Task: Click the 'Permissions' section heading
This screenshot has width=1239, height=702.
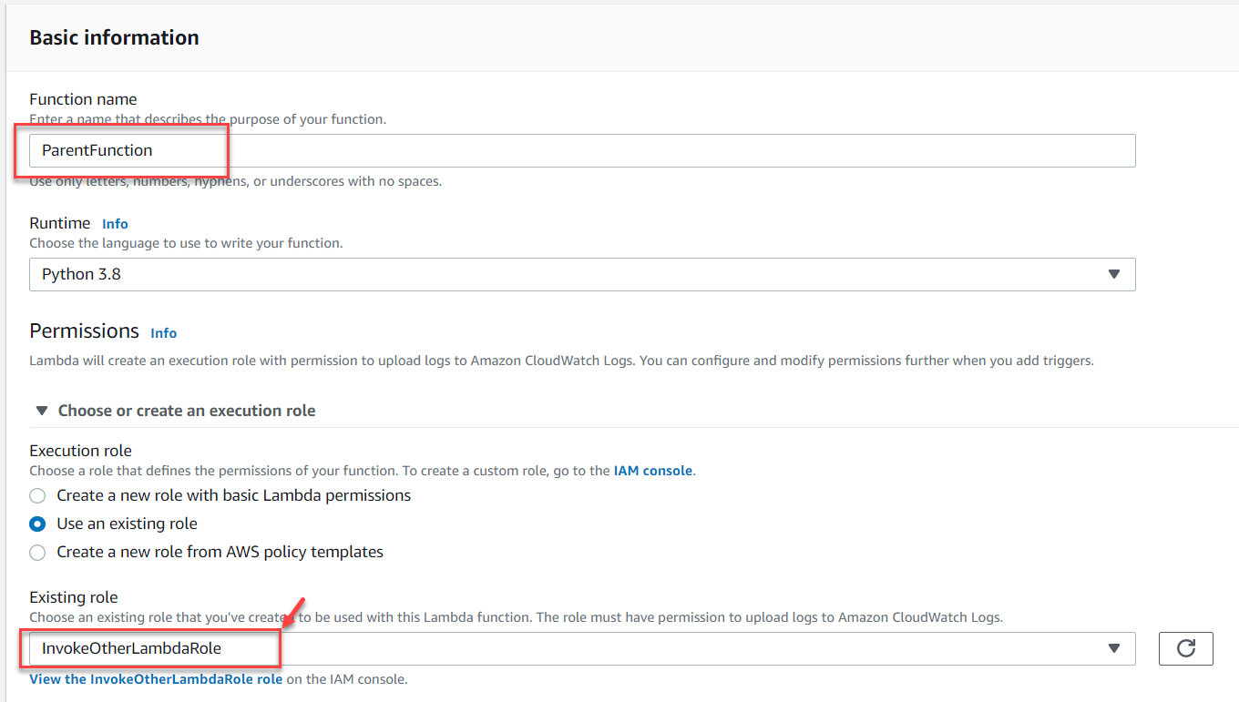Action: click(84, 331)
